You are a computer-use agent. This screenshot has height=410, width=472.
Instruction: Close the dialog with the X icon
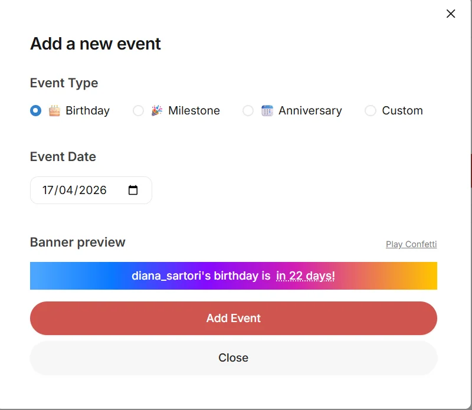[x=451, y=14]
